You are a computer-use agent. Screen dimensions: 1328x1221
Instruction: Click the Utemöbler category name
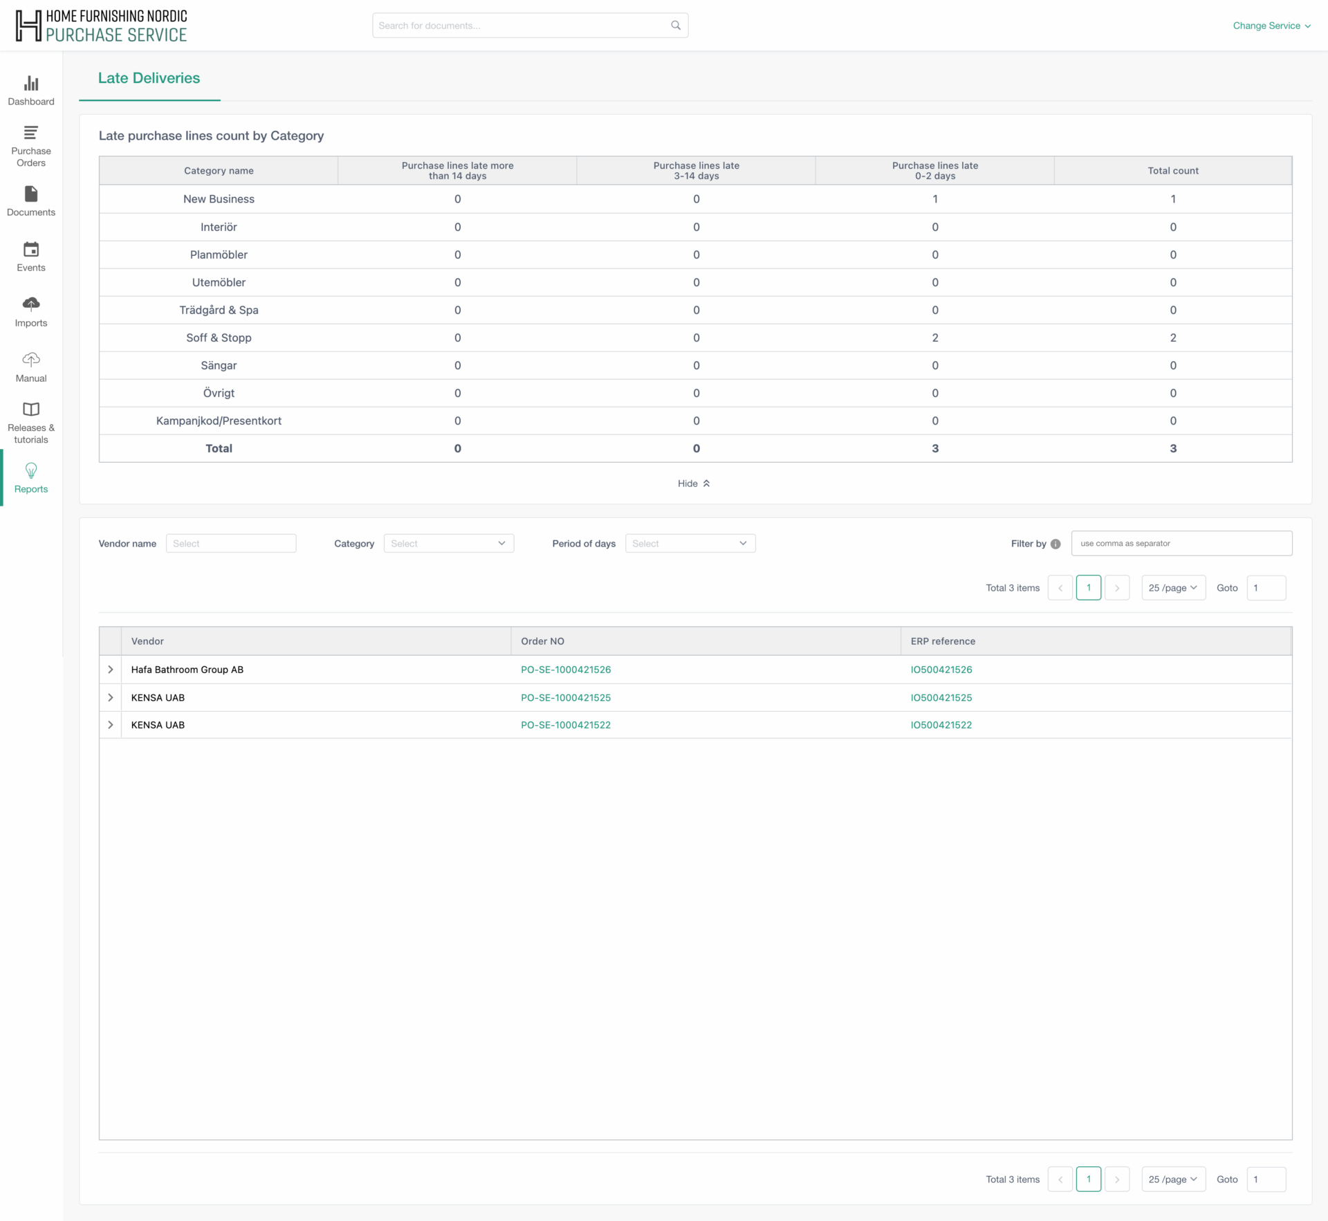pyautogui.click(x=219, y=282)
